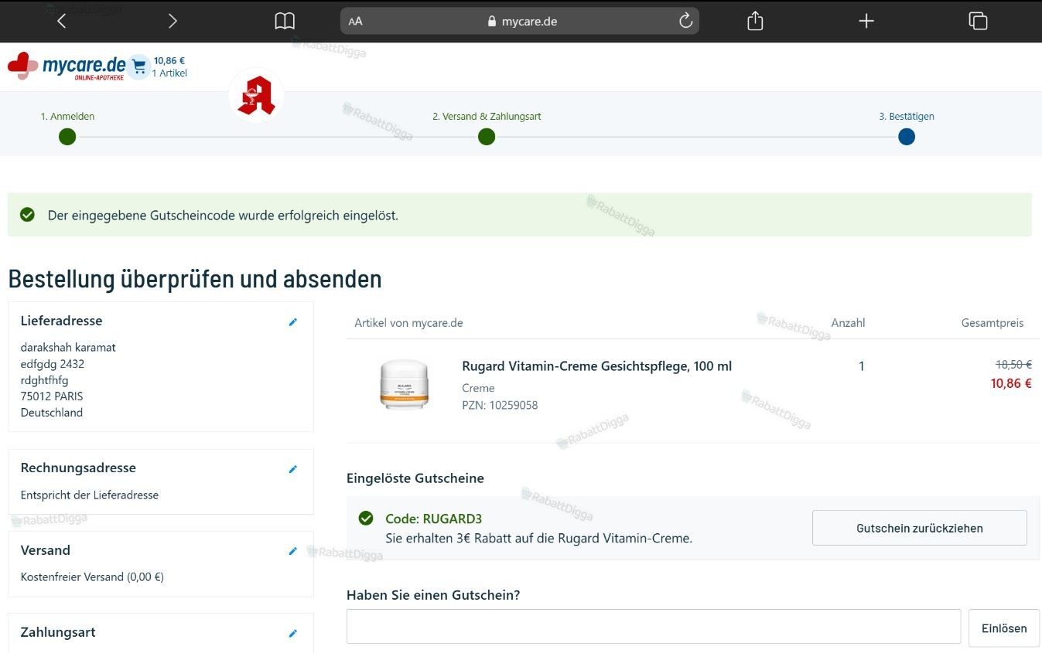1042x653 pixels.
Task: Select step 3. Bestätigen
Action: (907, 128)
